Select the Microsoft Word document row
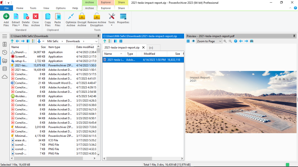The height and width of the screenshot is (167, 298). [x=54, y=83]
